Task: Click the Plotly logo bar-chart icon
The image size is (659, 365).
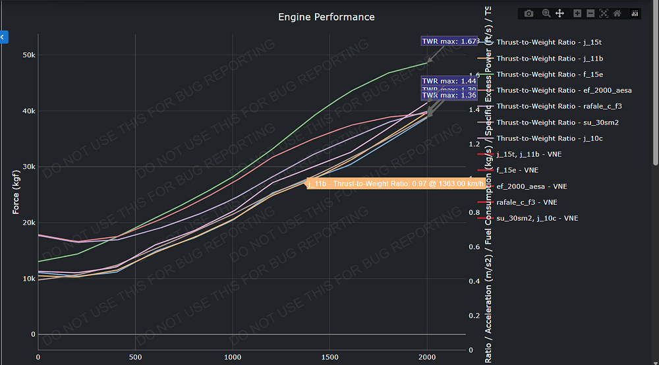Action: pos(635,13)
